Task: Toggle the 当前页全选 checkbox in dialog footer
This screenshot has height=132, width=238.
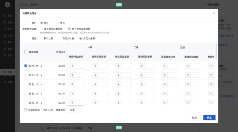Action: pos(26,110)
